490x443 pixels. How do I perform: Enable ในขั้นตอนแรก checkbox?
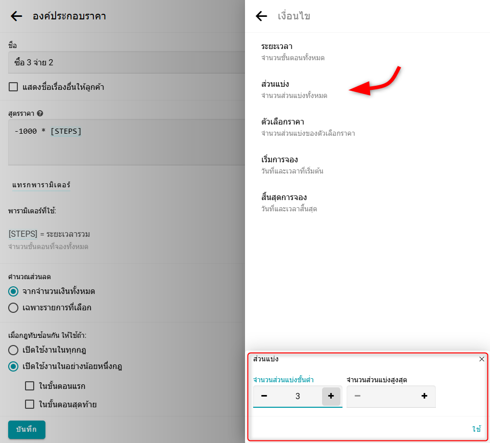click(30, 386)
